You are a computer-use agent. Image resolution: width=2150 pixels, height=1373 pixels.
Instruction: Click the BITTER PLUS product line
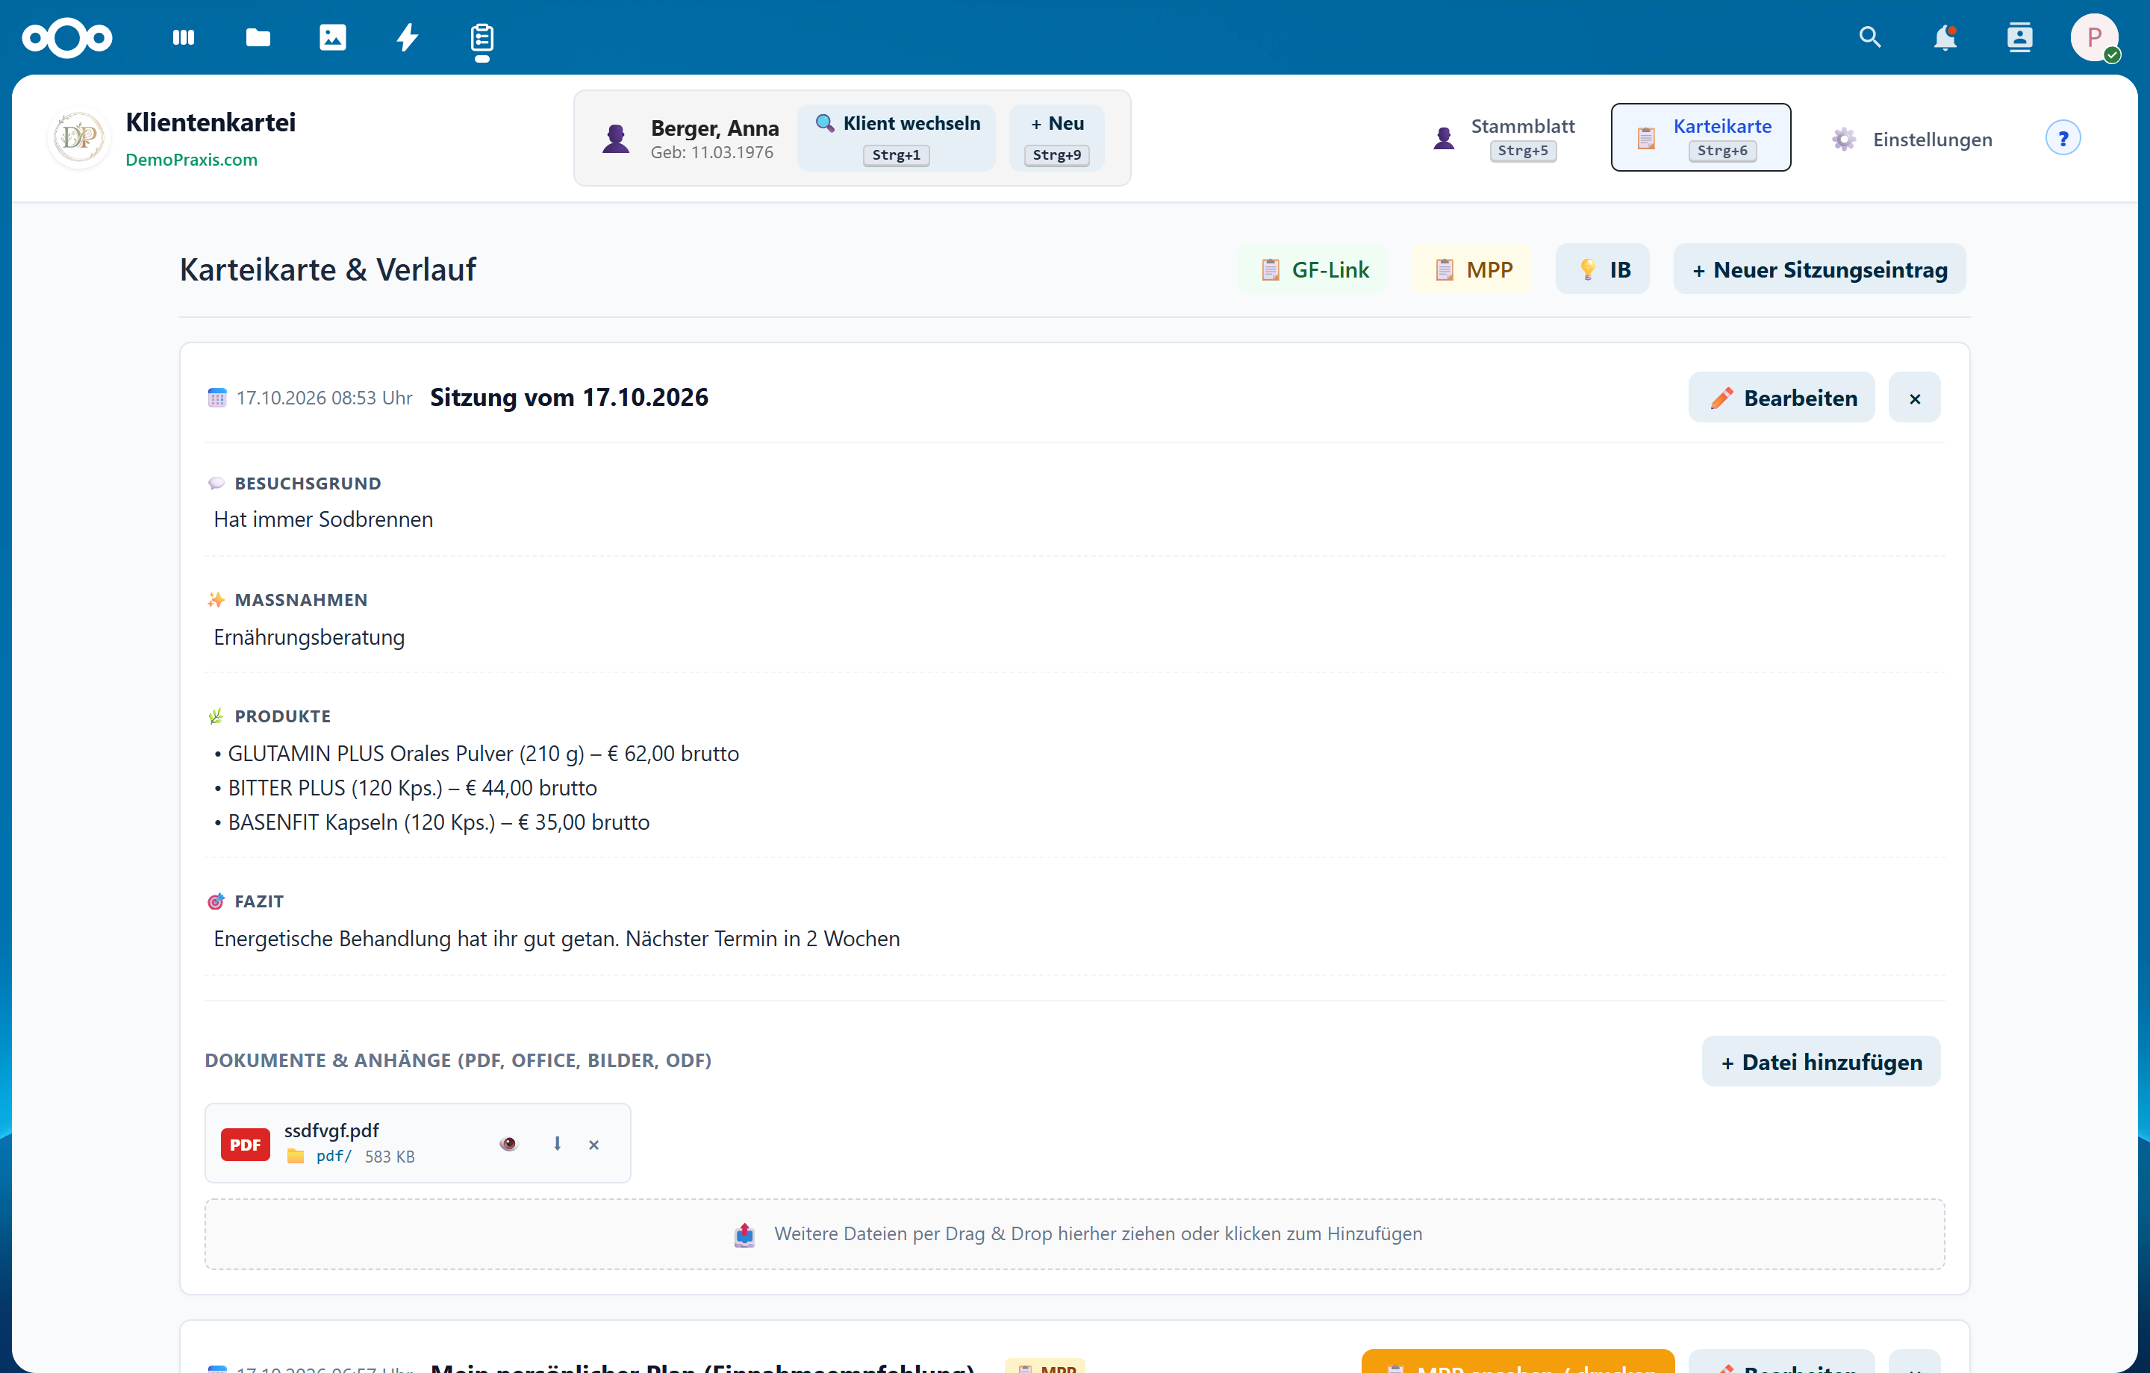point(405,788)
